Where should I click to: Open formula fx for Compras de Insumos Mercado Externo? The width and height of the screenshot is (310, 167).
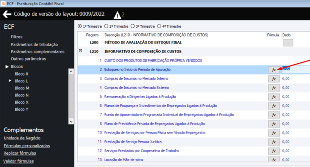(274, 88)
